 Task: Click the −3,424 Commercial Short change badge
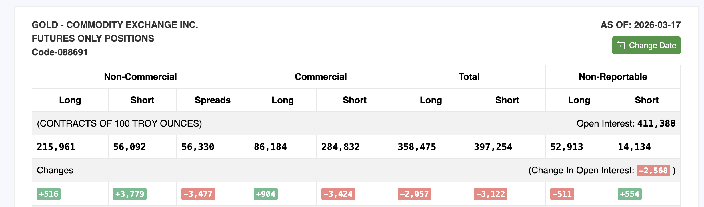337,194
